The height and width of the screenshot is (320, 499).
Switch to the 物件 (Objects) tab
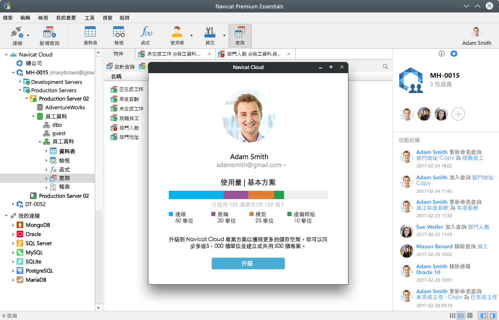[119, 54]
